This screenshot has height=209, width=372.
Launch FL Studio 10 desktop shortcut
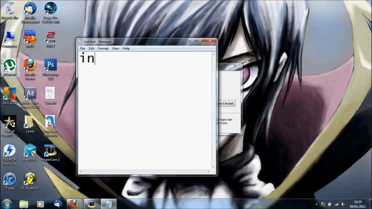click(30, 181)
